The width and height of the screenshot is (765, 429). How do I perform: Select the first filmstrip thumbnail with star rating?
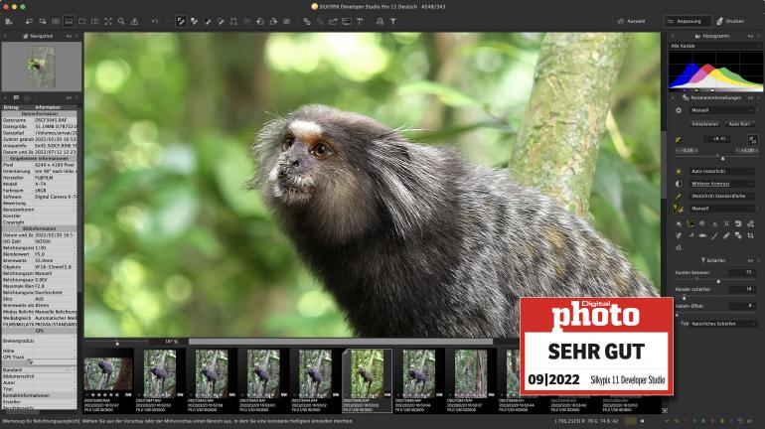(108, 379)
